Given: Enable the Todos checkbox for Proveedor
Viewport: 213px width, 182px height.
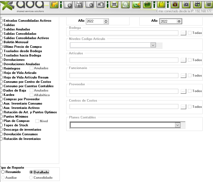Looking at the screenshot, I should pyautogui.click(x=190, y=91).
